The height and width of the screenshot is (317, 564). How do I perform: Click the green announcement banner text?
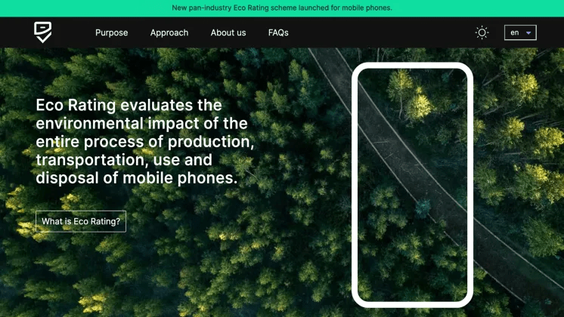tap(282, 8)
